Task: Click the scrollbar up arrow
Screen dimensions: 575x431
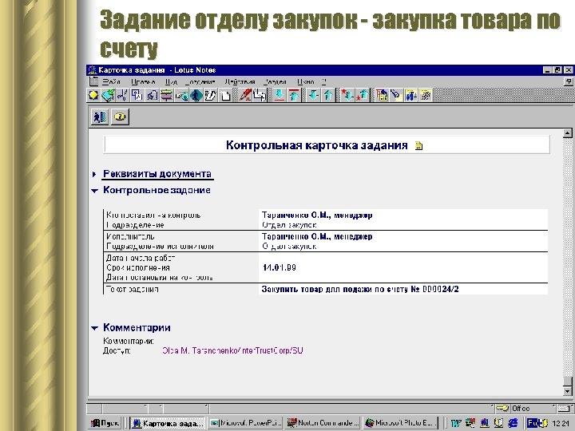Action: pyautogui.click(x=567, y=133)
